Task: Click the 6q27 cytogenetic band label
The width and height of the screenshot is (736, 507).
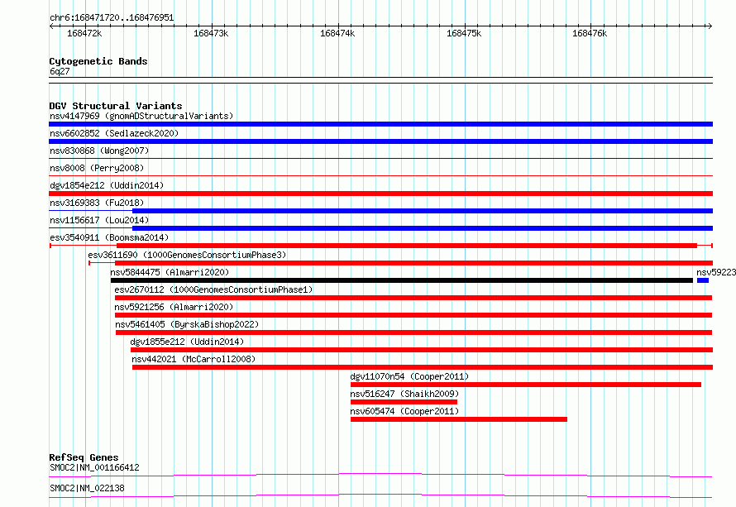Action: pyautogui.click(x=60, y=71)
